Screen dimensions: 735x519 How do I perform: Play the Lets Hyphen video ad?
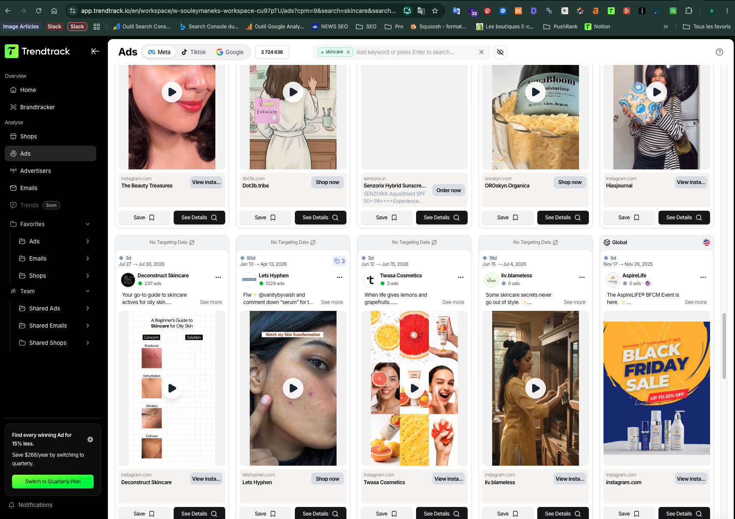[x=293, y=388]
